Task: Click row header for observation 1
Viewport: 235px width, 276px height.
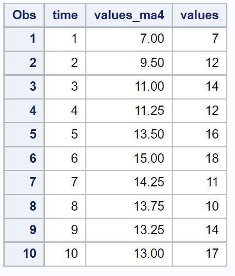Action: pos(24,39)
